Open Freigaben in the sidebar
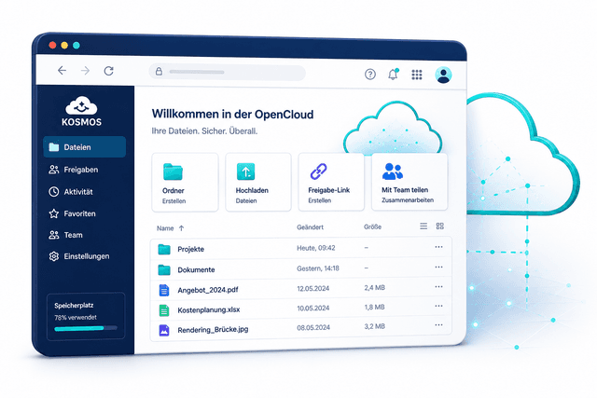The image size is (597, 398). (x=74, y=170)
